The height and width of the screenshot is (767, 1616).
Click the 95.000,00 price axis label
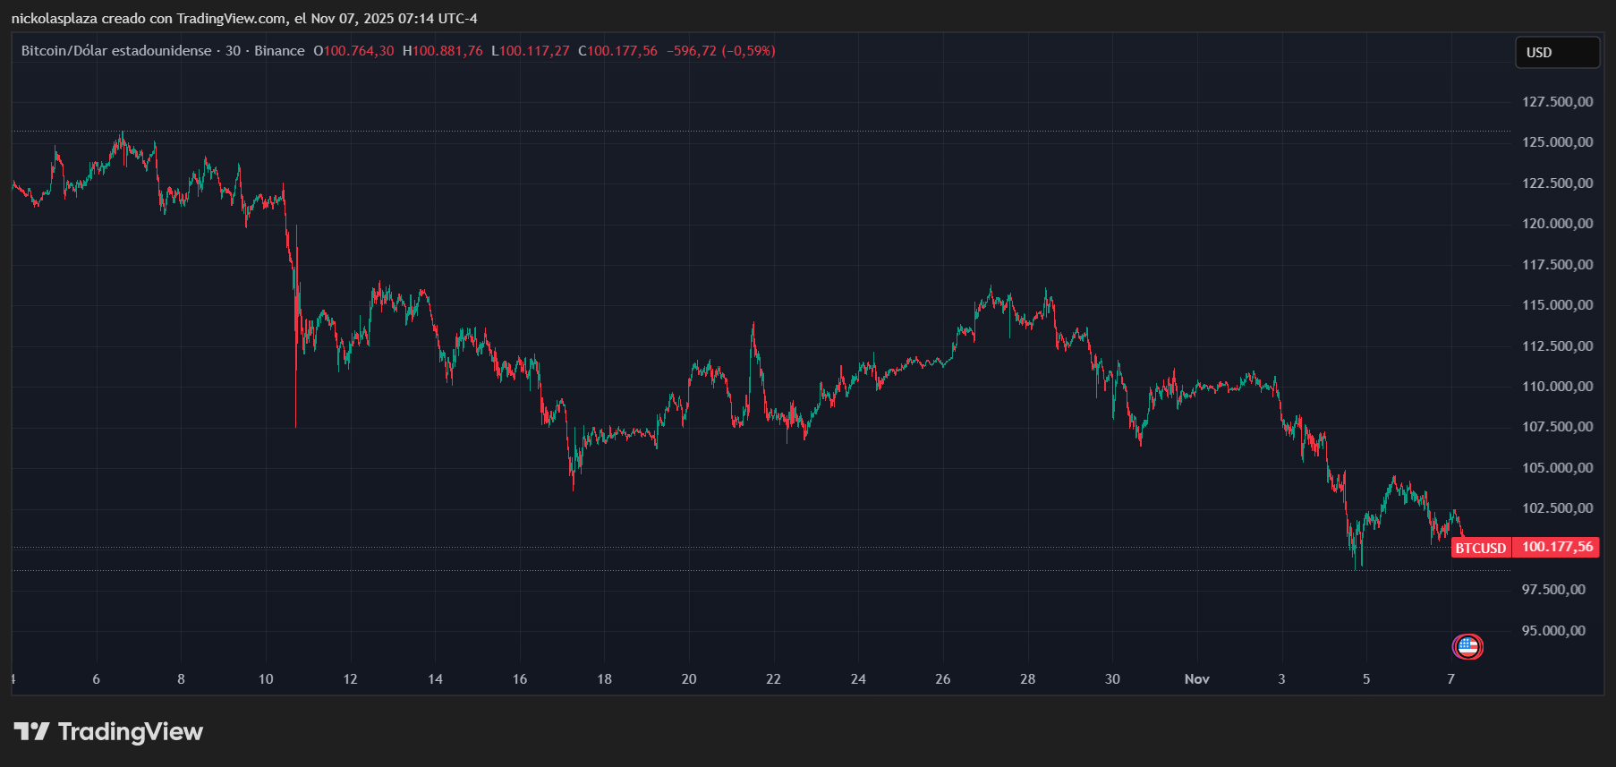(1553, 631)
